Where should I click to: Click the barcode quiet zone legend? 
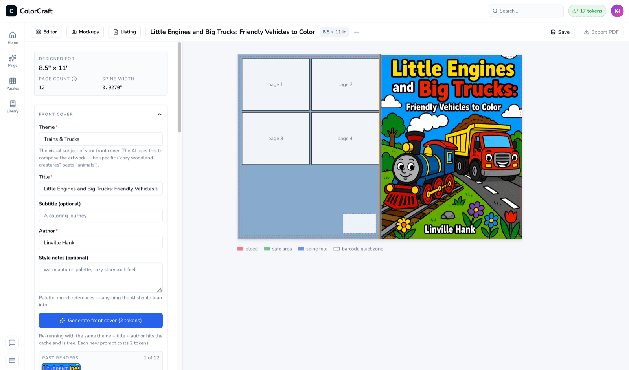coord(358,249)
